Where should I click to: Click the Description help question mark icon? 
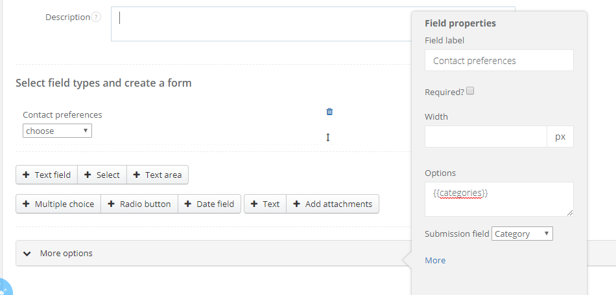tap(96, 17)
